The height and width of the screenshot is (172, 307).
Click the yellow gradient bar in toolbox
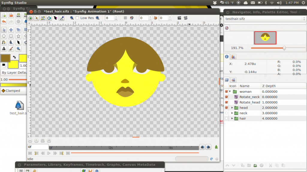(x=14, y=85)
